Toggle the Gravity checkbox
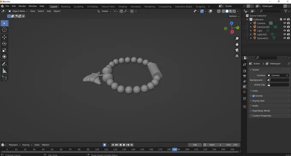291x156 pixels. 253,96
